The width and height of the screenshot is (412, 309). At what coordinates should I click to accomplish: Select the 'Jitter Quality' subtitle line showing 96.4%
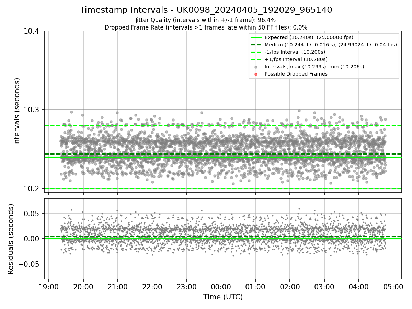206,20
